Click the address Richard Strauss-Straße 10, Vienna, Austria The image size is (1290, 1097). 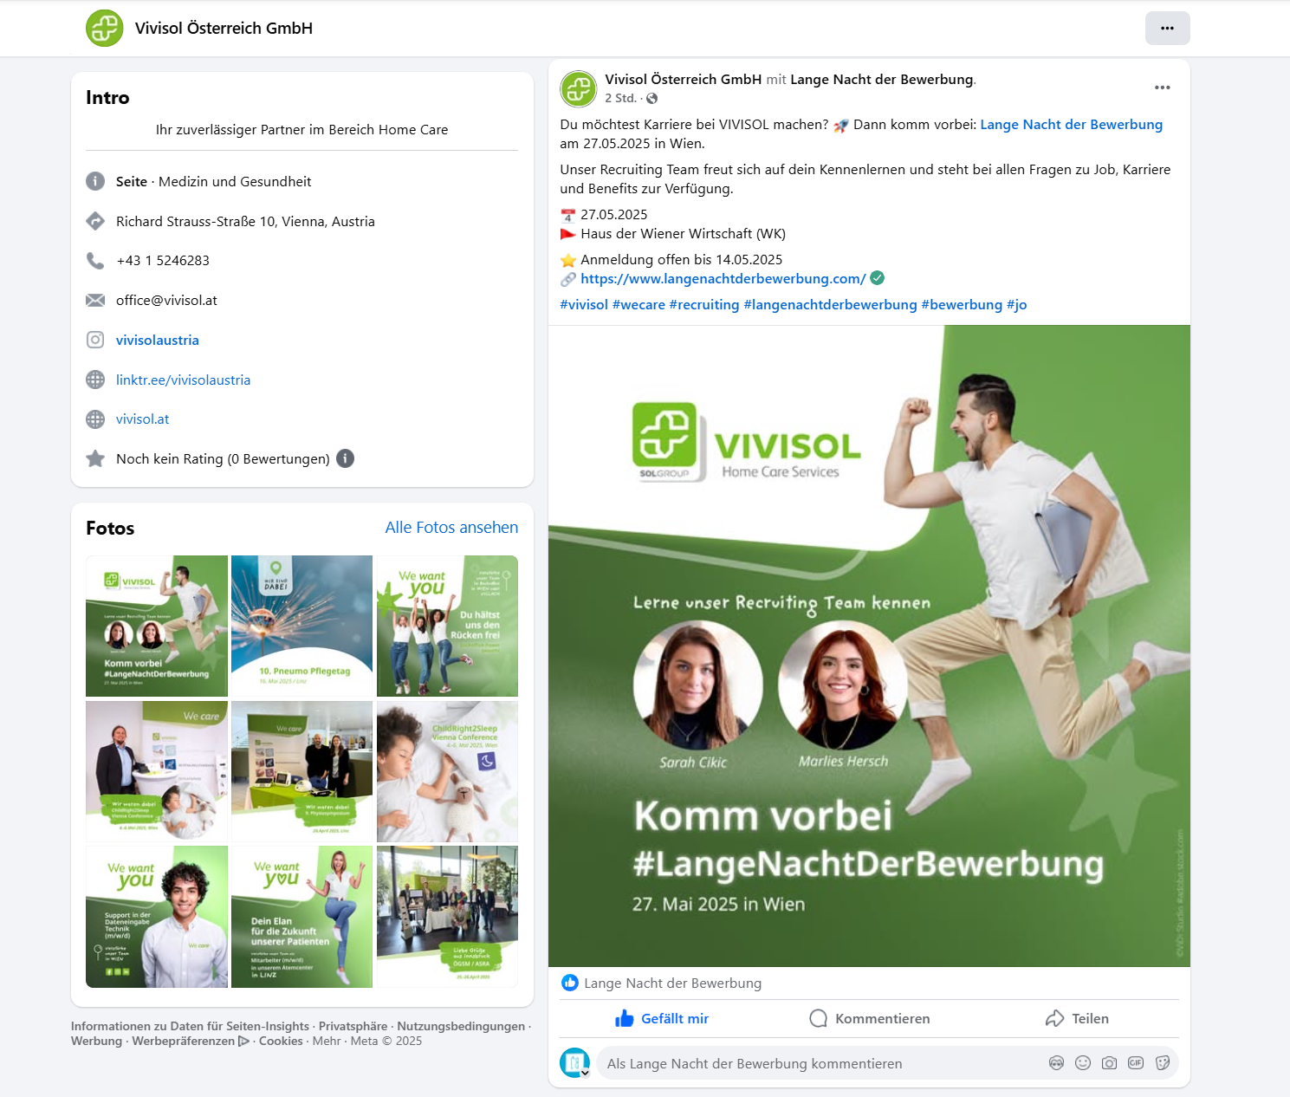coord(245,221)
